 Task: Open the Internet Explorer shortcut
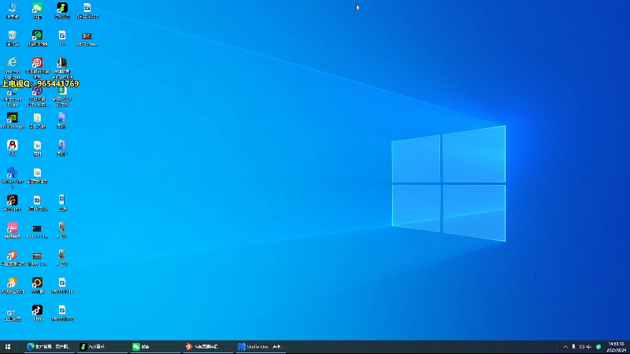13,67
